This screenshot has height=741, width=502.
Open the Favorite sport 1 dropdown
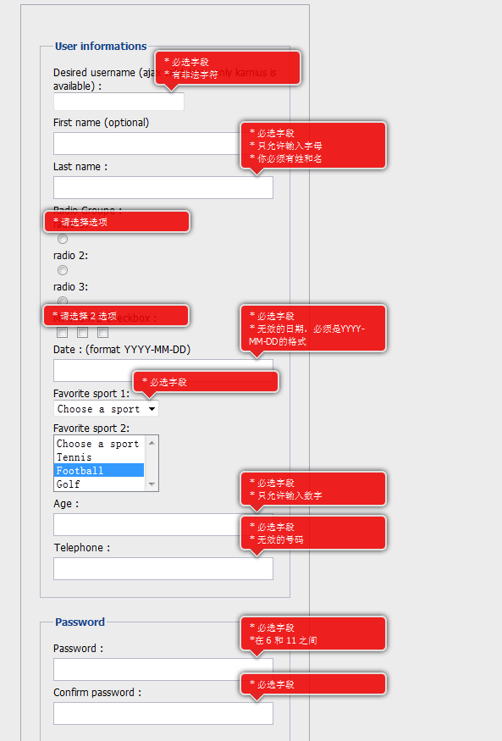pos(107,409)
